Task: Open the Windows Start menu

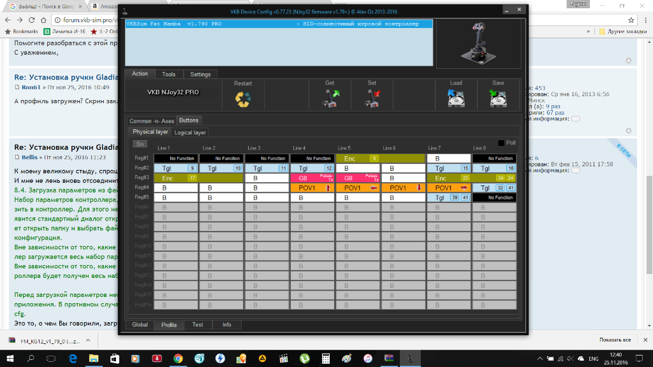Action: pos(10,358)
